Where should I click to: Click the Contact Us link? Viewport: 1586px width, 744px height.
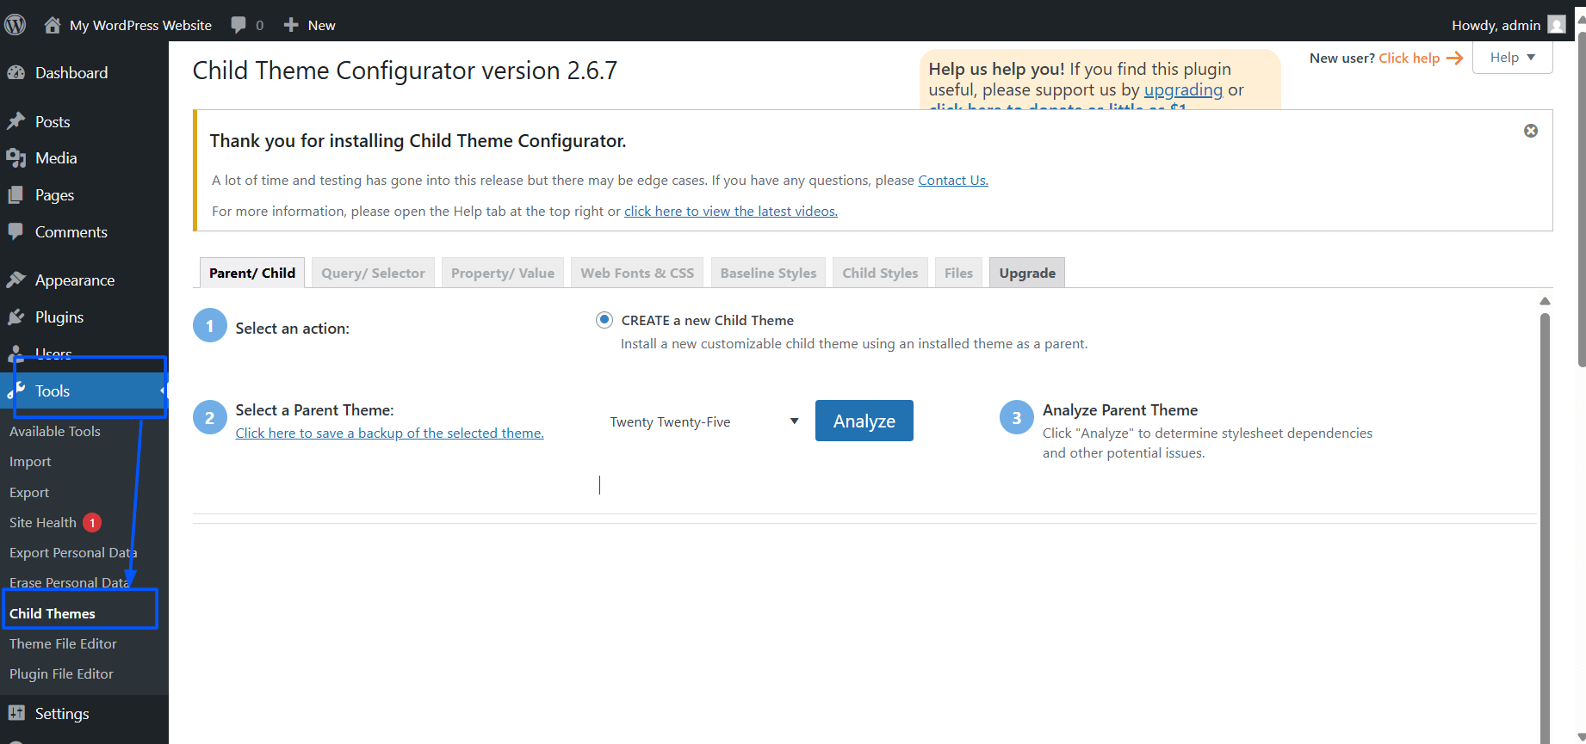(x=953, y=180)
